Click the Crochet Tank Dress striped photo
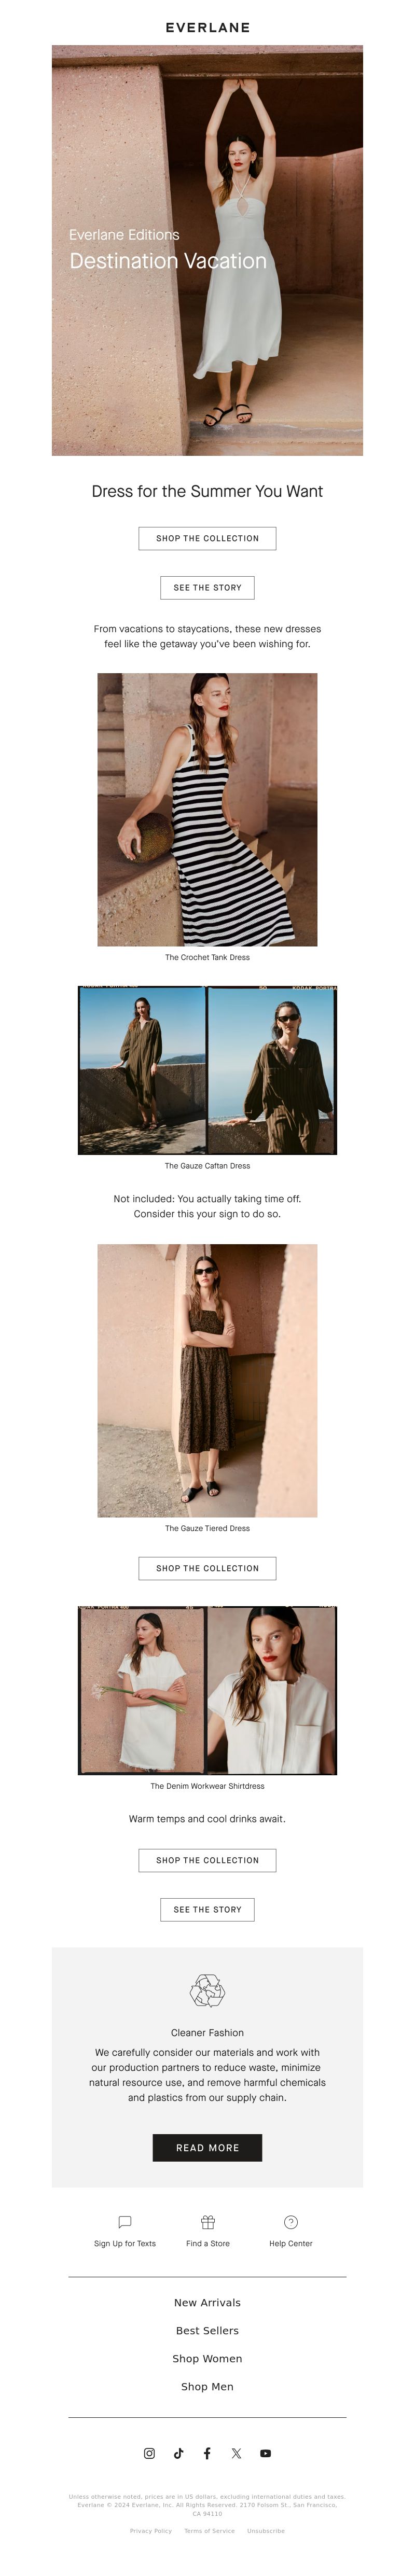415x2576 pixels. coord(207,809)
